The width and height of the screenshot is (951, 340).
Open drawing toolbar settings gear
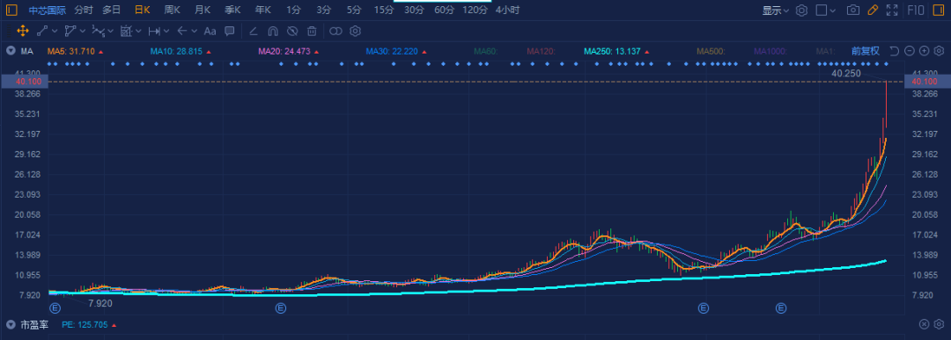coord(356,31)
